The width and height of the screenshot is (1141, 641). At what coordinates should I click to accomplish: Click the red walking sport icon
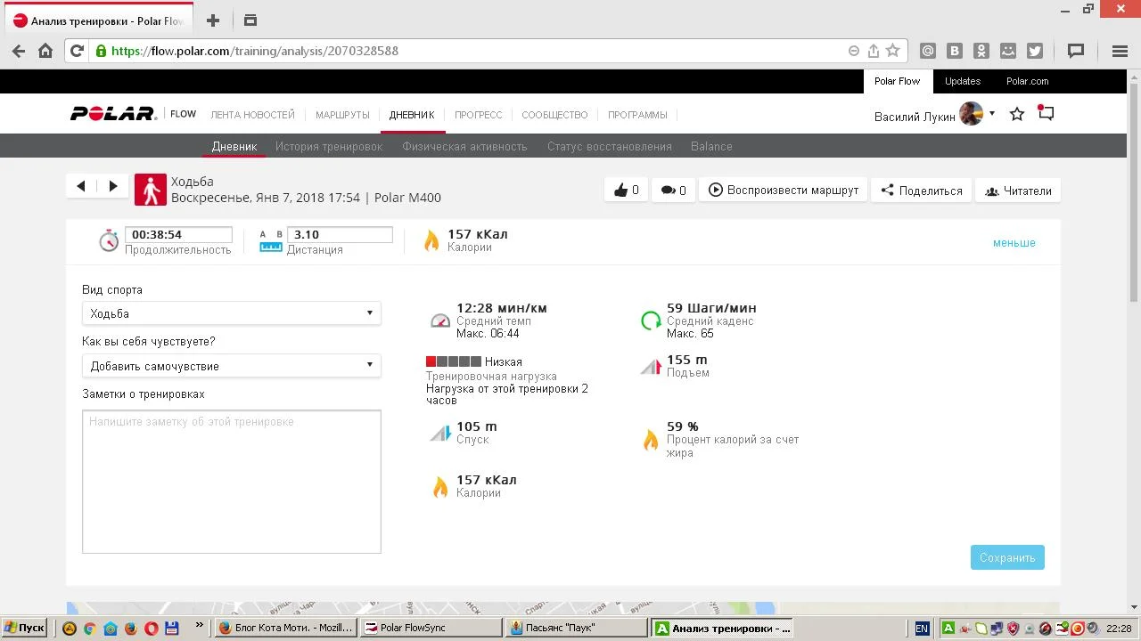click(151, 190)
